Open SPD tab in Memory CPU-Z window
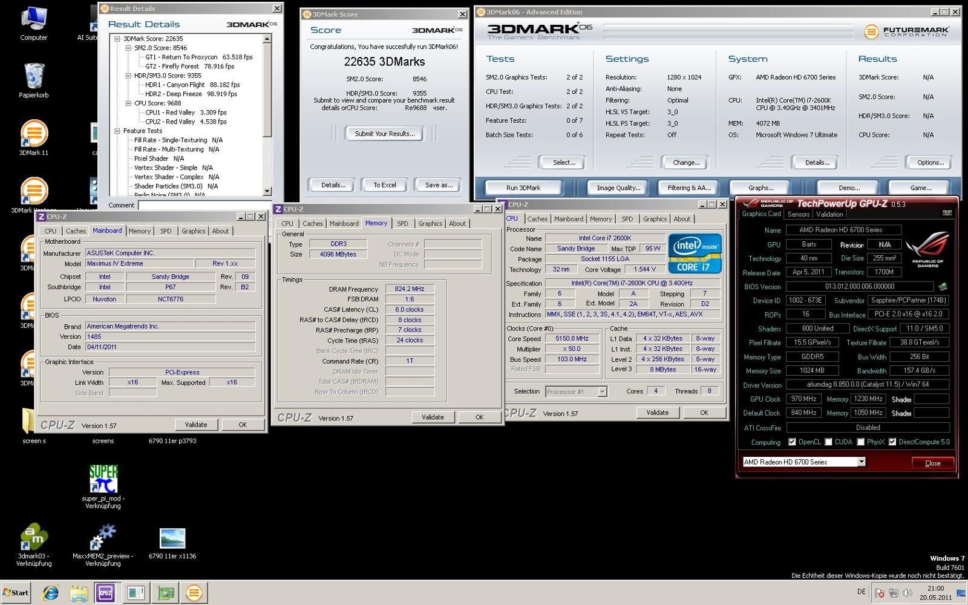Image resolution: width=968 pixels, height=605 pixels. pyautogui.click(x=402, y=224)
